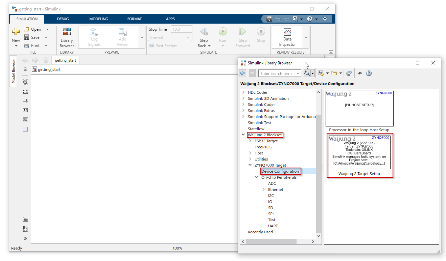446x261 pixels.
Task: Select the Waijung 2 Target Setup block
Action: (359, 155)
